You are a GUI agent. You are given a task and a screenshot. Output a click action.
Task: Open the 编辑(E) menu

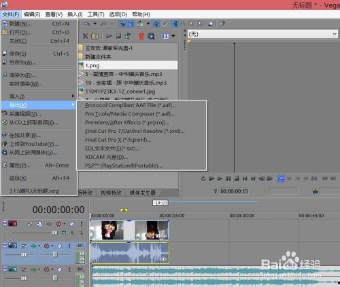click(x=32, y=15)
